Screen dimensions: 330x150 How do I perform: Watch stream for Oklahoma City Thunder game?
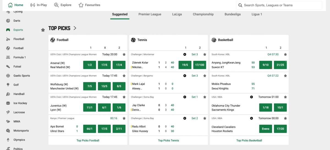point(251,97)
